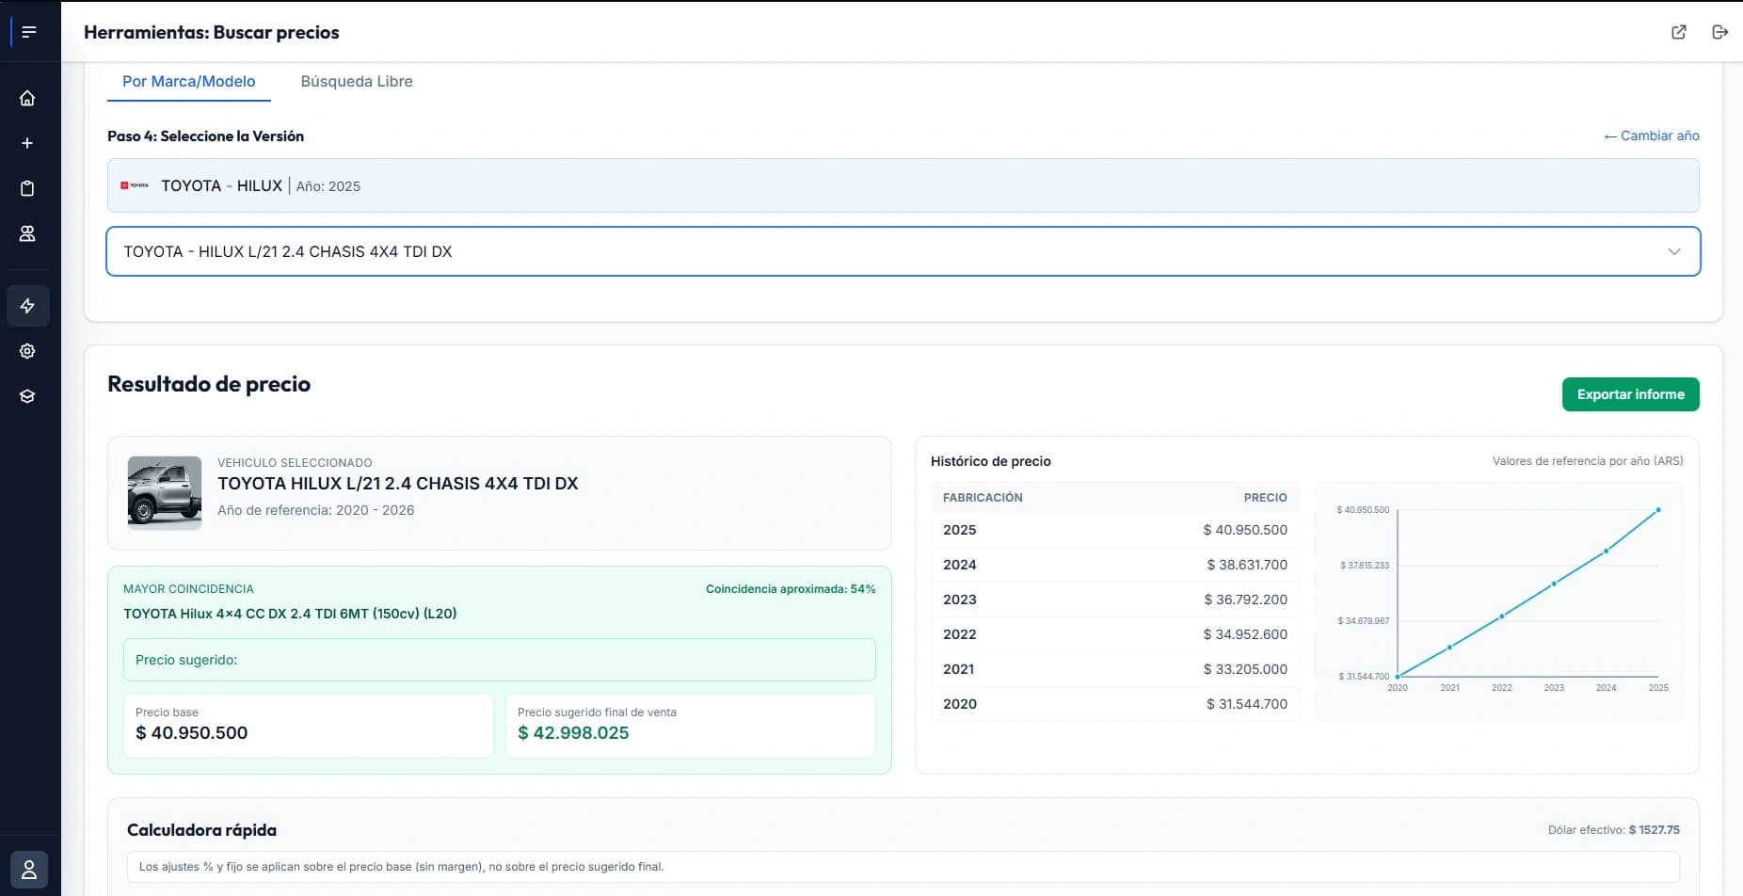
Task: Click the Precio base value $ 40.950.500
Action: coord(192,733)
